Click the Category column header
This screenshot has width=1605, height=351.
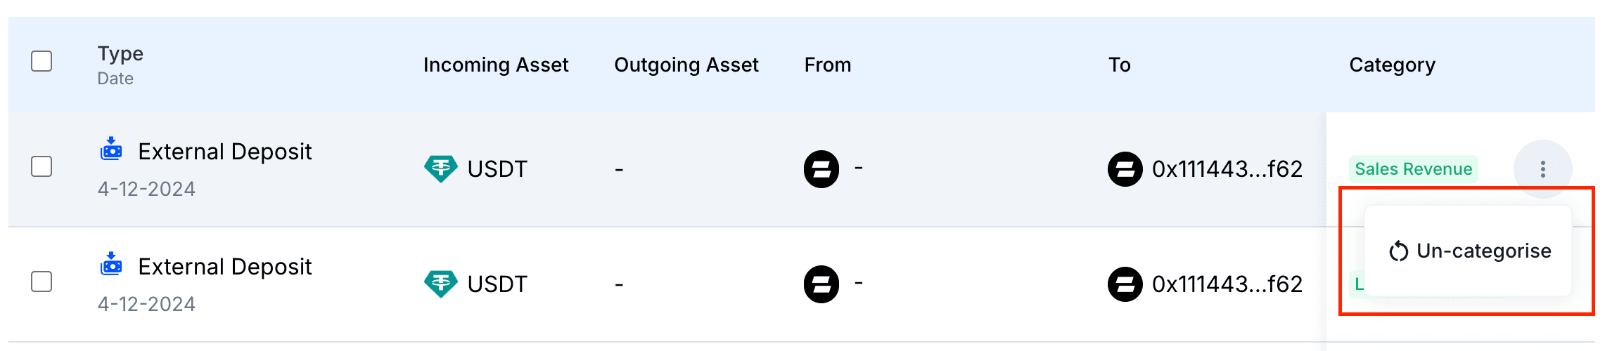click(1392, 65)
